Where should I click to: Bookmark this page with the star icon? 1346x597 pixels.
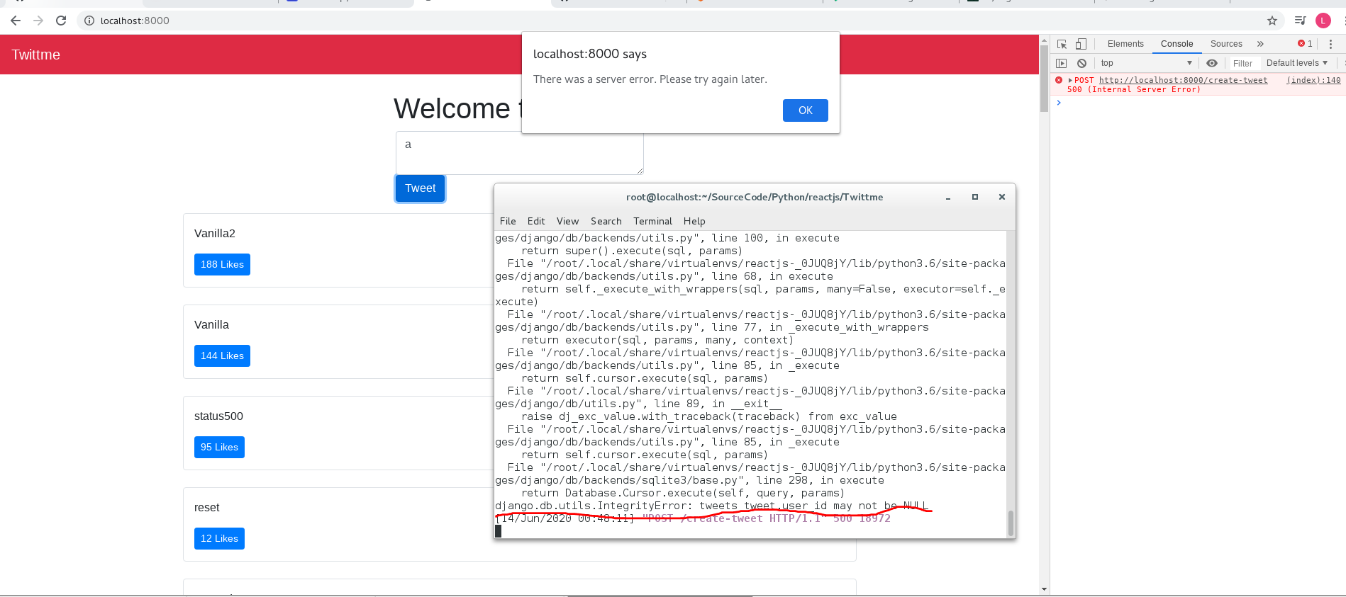(x=1272, y=21)
